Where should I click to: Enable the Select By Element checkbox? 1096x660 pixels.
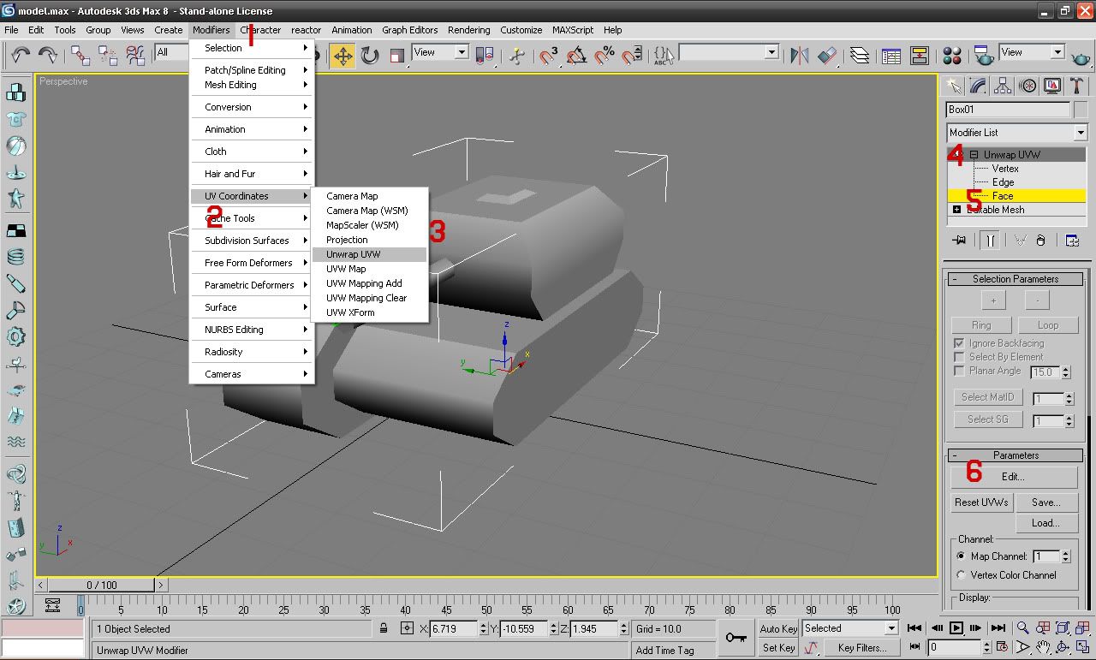pyautogui.click(x=960, y=357)
